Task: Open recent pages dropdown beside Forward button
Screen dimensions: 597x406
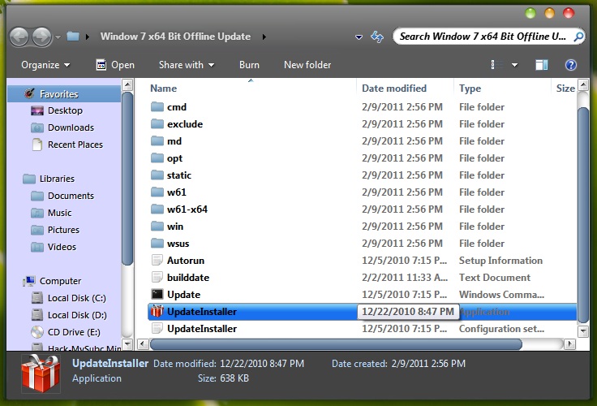Action: [58, 37]
